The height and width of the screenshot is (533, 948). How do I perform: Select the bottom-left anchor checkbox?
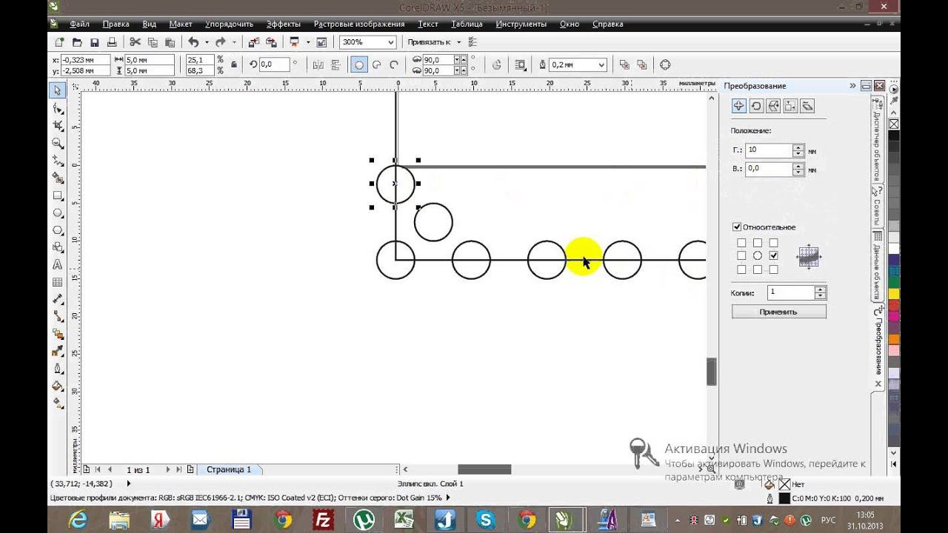741,269
